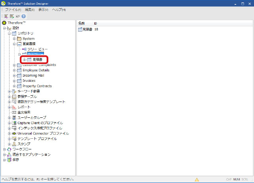Select 見積書 row in the right list
The width and height of the screenshot is (254, 183).
pyautogui.click(x=85, y=29)
